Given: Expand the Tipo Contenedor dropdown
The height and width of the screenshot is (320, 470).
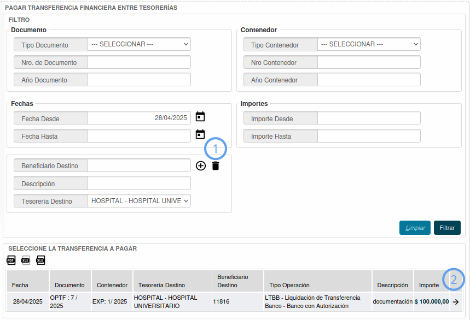Looking at the screenshot, I should tap(369, 44).
